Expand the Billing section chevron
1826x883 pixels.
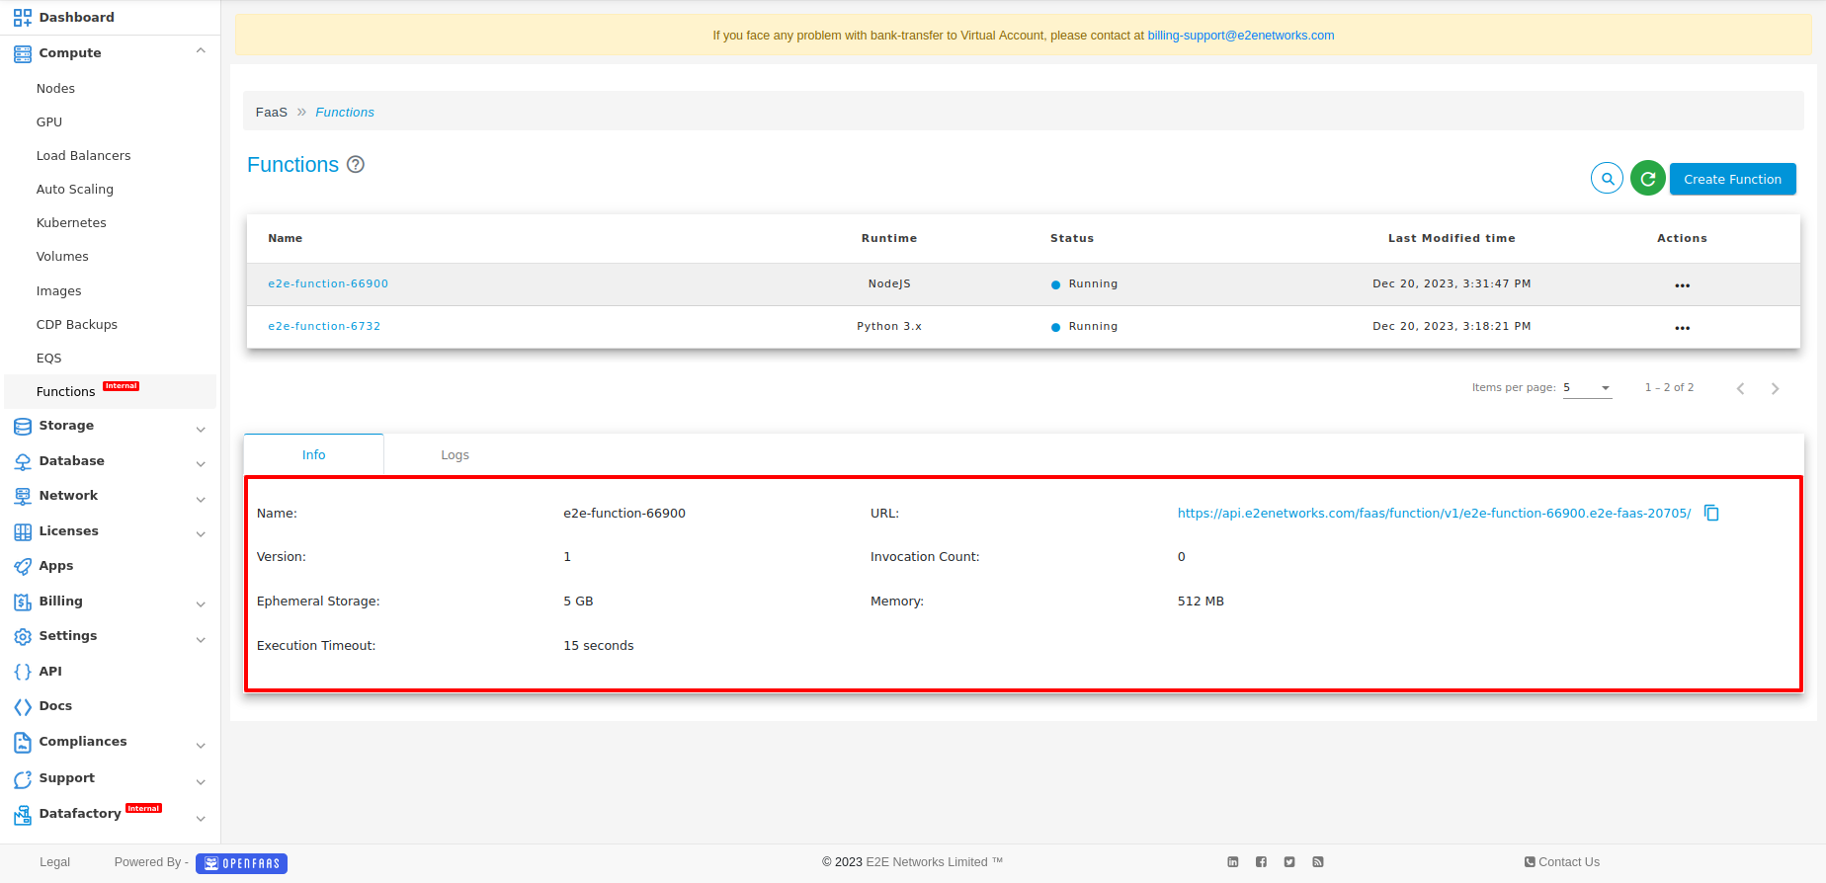[x=201, y=603]
